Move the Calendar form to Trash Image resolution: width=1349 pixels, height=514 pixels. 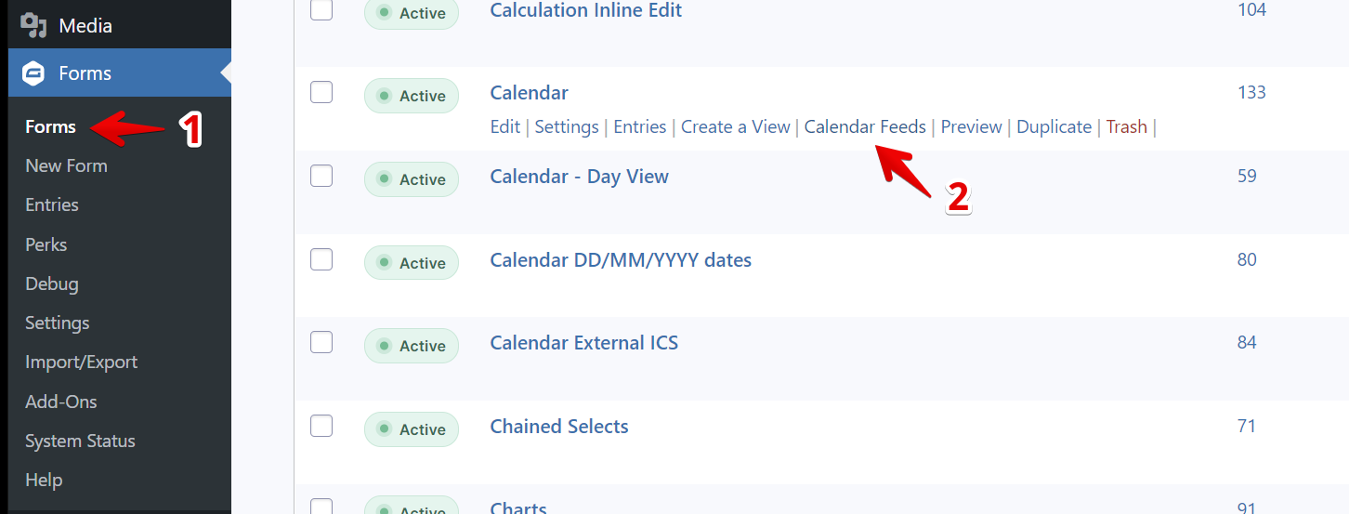coord(1126,126)
